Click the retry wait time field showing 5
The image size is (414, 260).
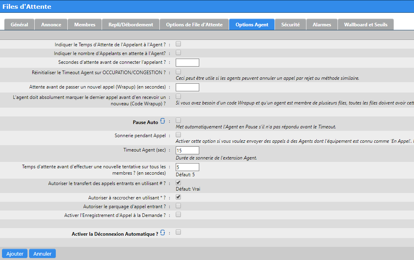click(x=187, y=167)
